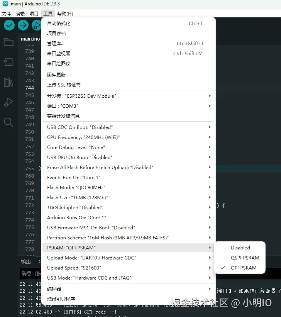Image resolution: width=281 pixels, height=317 pixels.
Task: Click line number 744 in gutter
Action: (x=29, y=88)
